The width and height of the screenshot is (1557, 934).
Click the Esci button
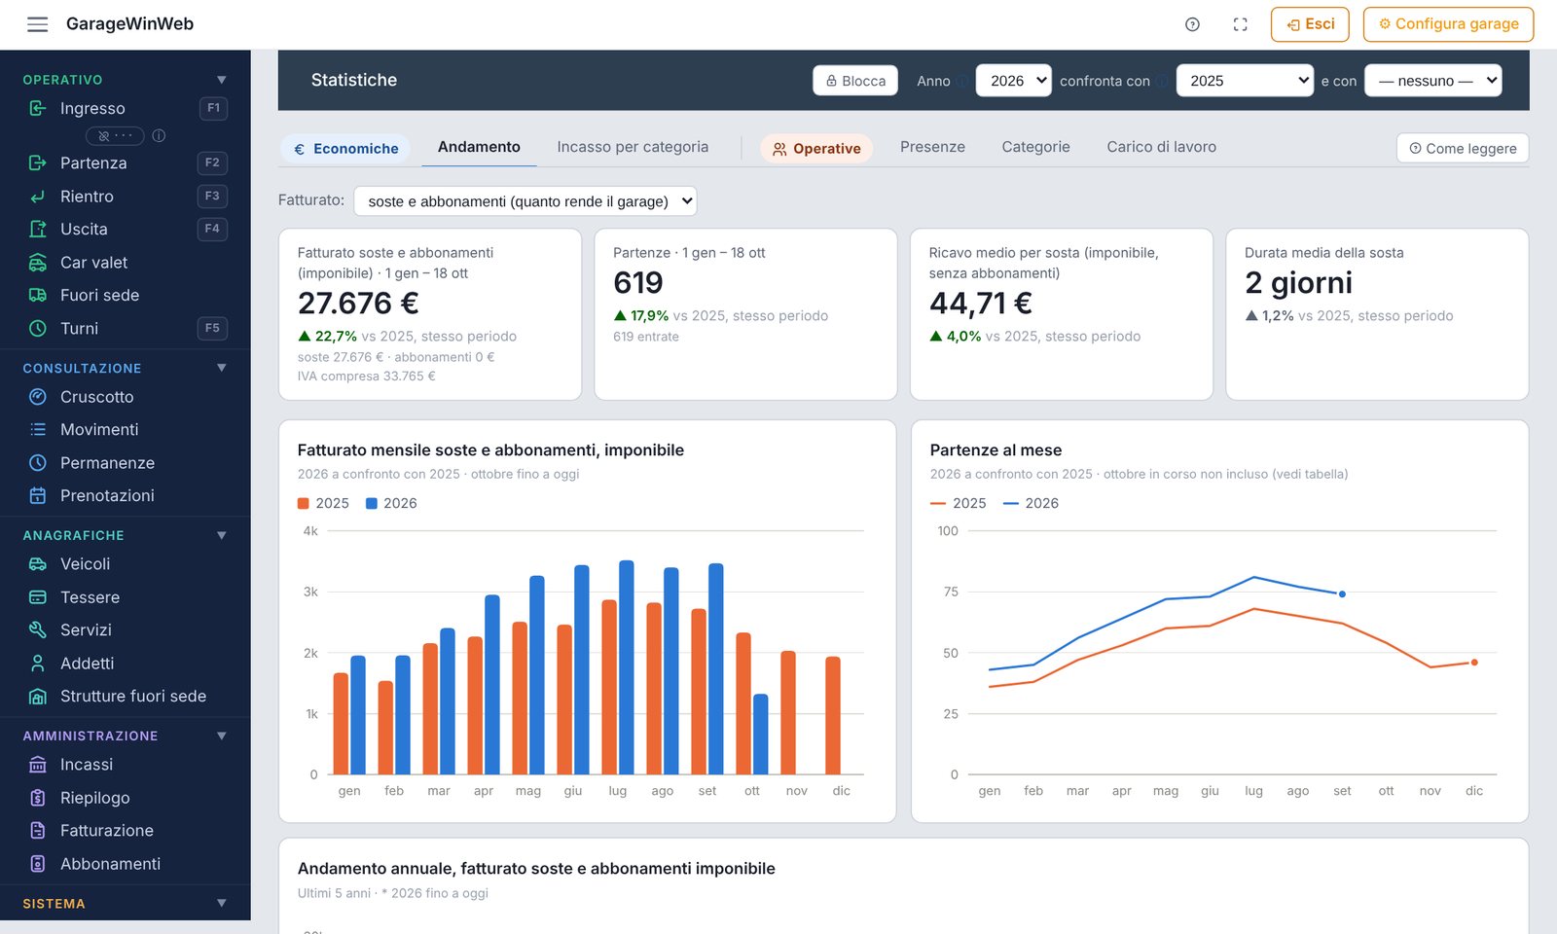(1310, 24)
